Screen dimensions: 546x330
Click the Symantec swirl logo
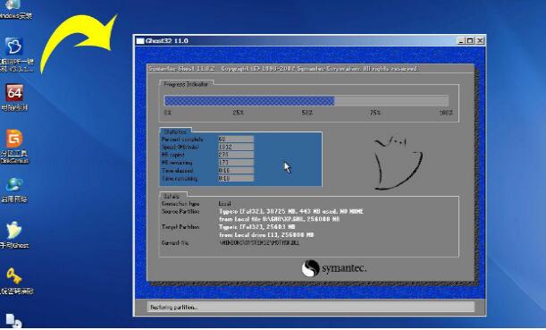coord(310,268)
